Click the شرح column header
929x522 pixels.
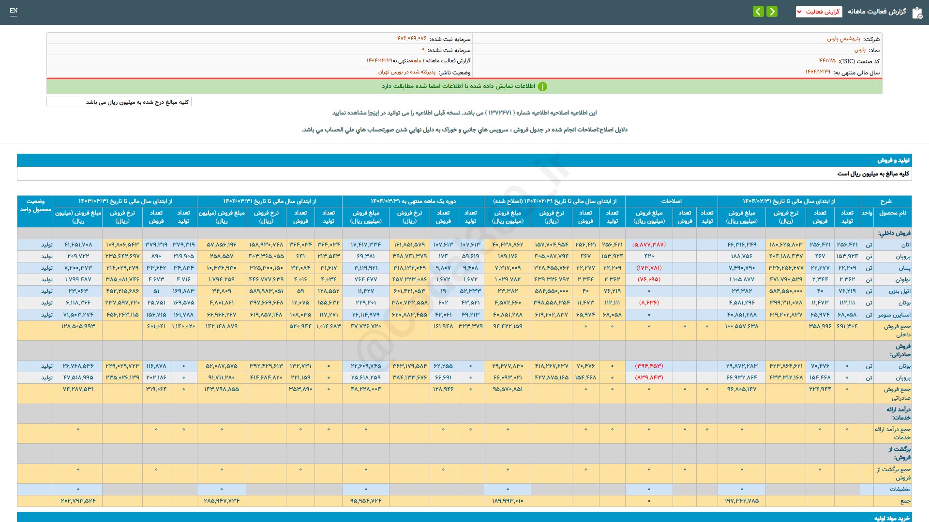[886, 201]
